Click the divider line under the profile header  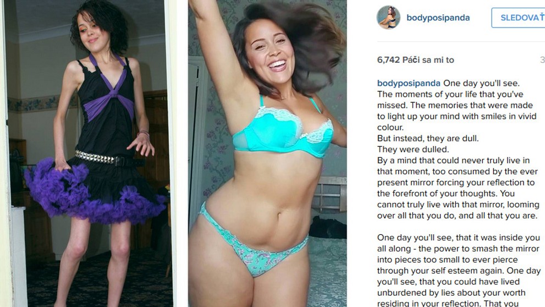(461, 42)
